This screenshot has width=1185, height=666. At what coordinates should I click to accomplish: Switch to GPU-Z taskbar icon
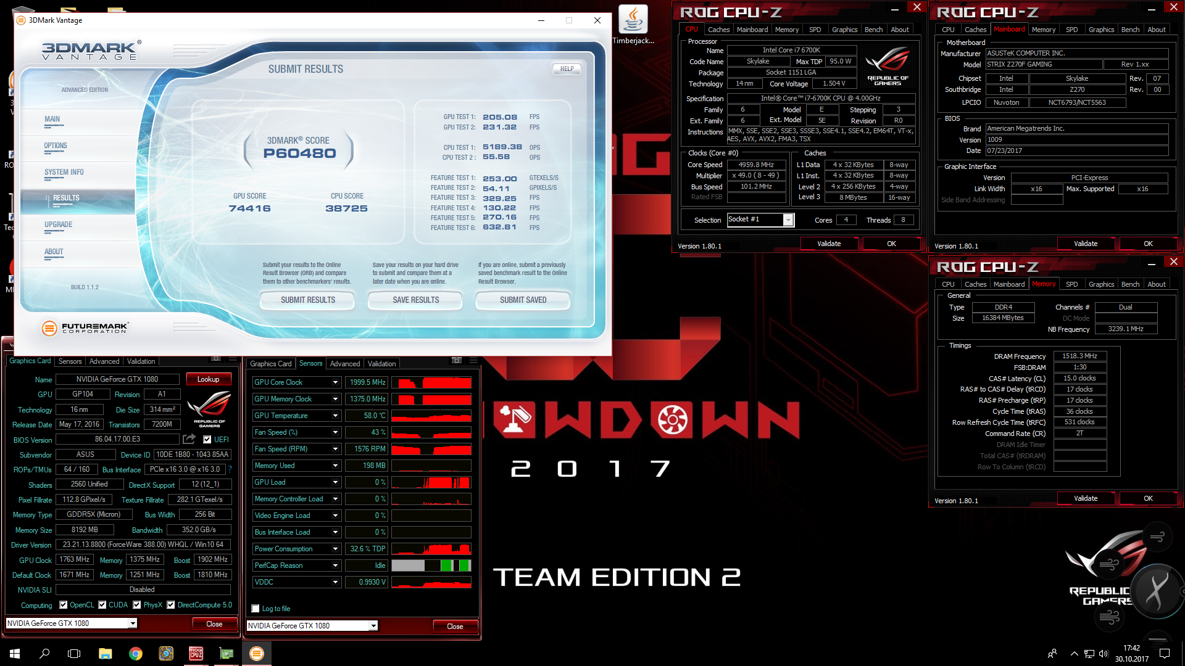[227, 654]
